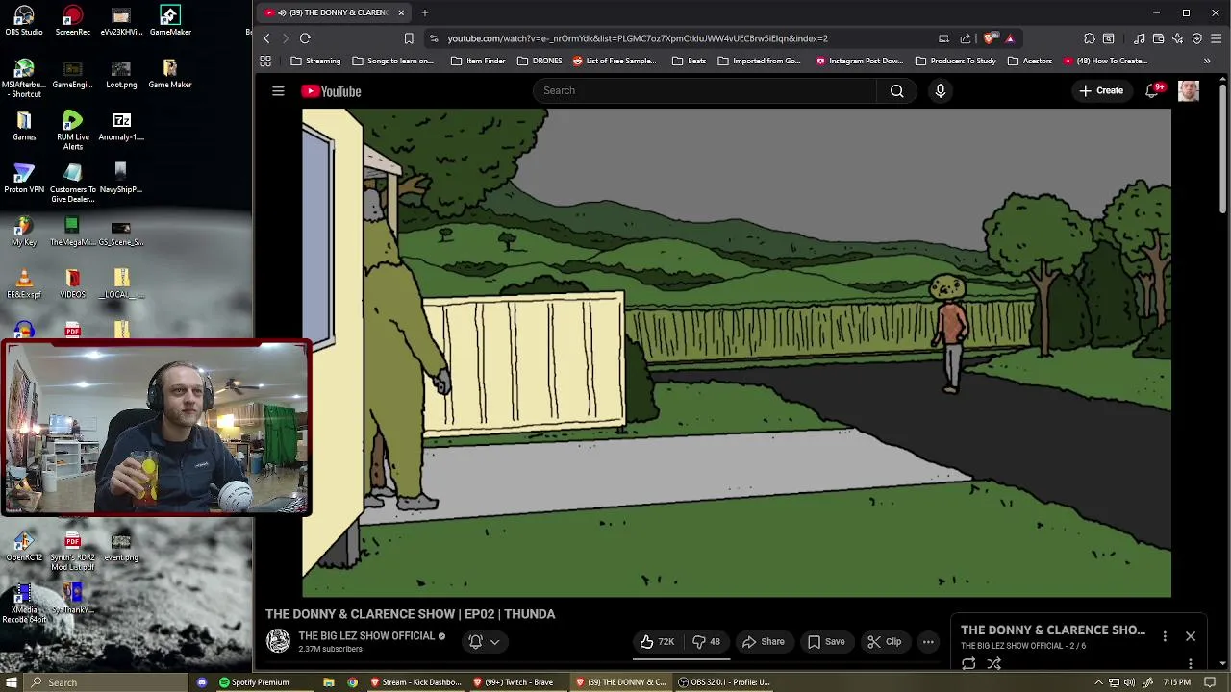1231x692 pixels.
Task: Open Brave Wallet toolbar icon
Action: (x=1159, y=38)
